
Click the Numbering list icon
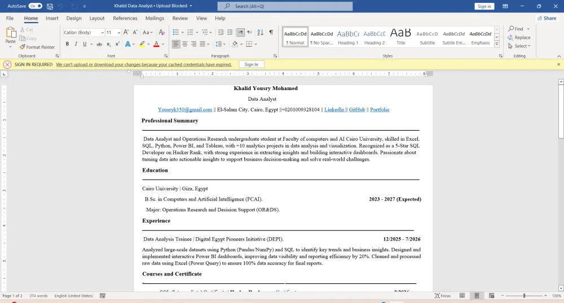click(190, 32)
